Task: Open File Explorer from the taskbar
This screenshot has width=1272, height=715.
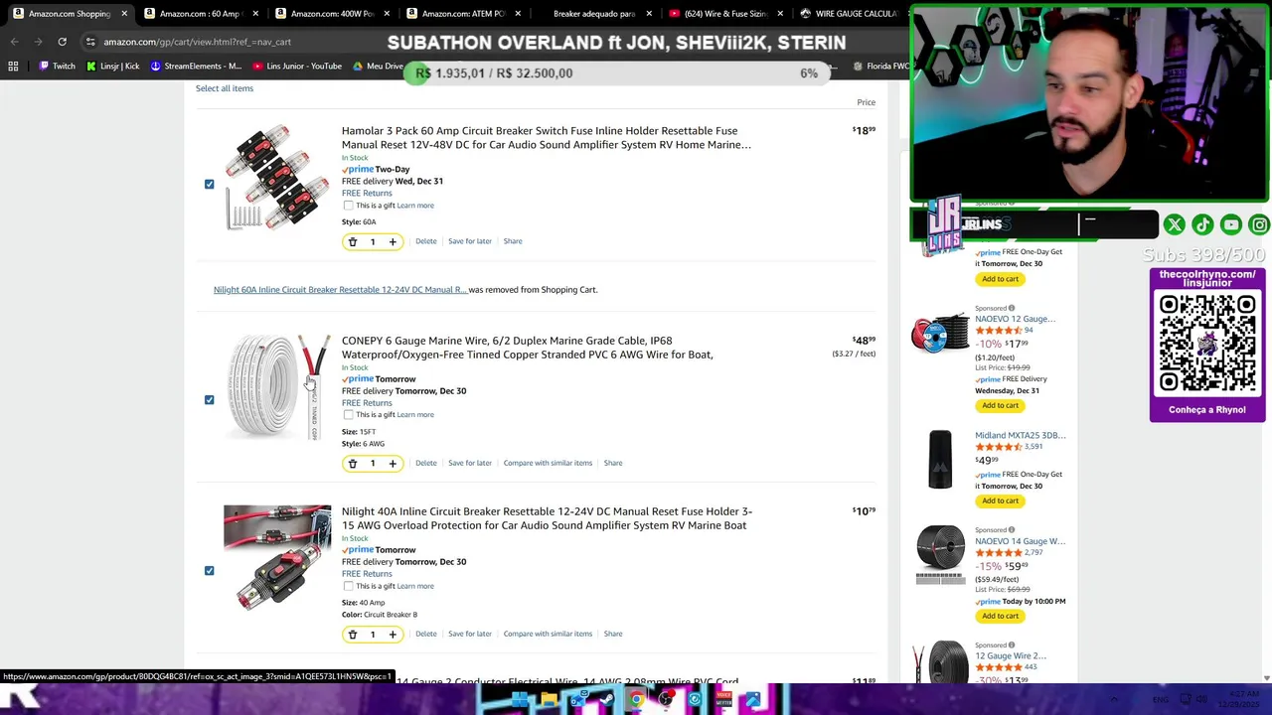Action: tap(549, 700)
